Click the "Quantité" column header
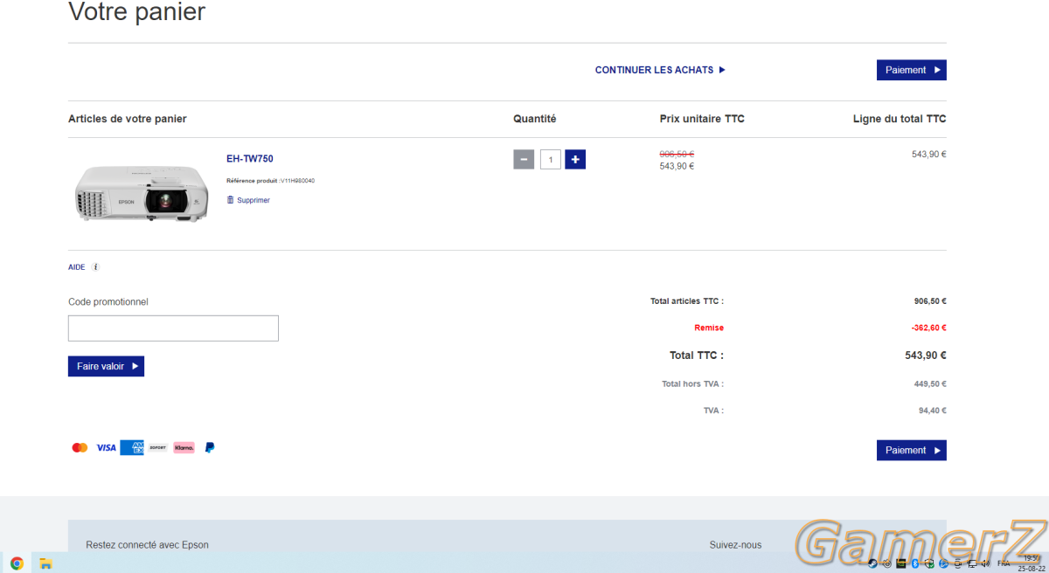 535,119
